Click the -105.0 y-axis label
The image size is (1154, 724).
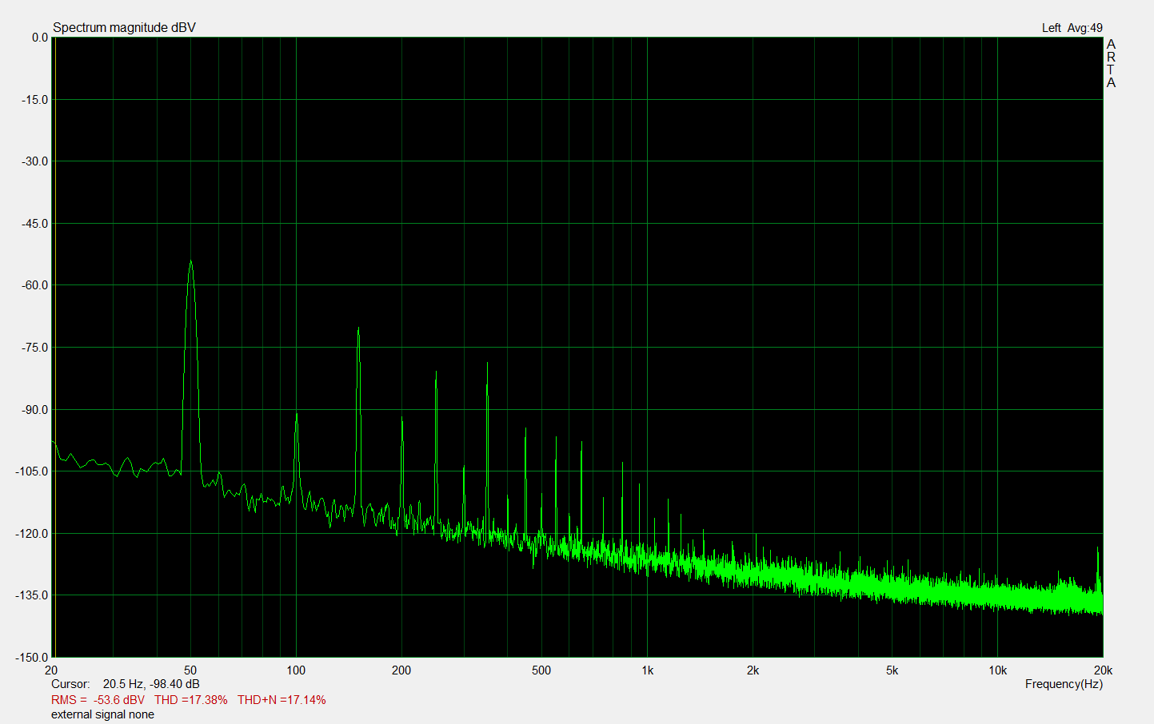[x=32, y=471]
